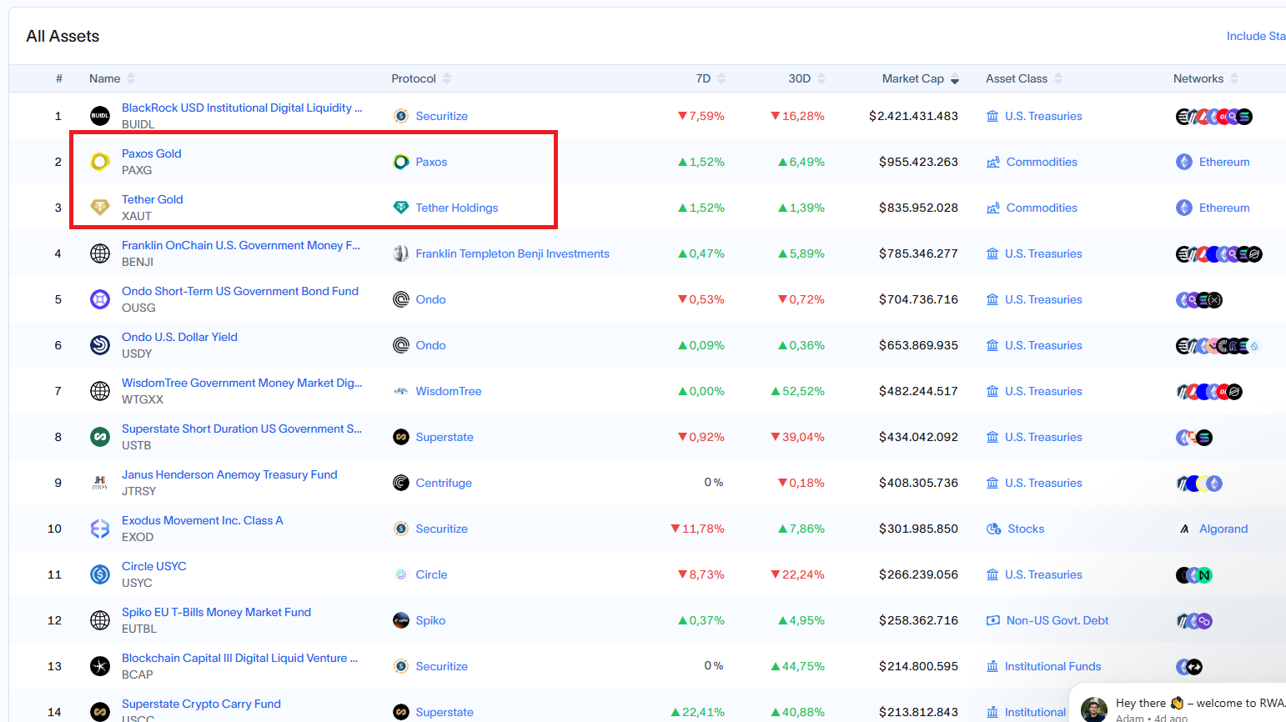This screenshot has width=1286, height=722.
Task: Click the network icons in USYC row
Action: (x=1194, y=574)
